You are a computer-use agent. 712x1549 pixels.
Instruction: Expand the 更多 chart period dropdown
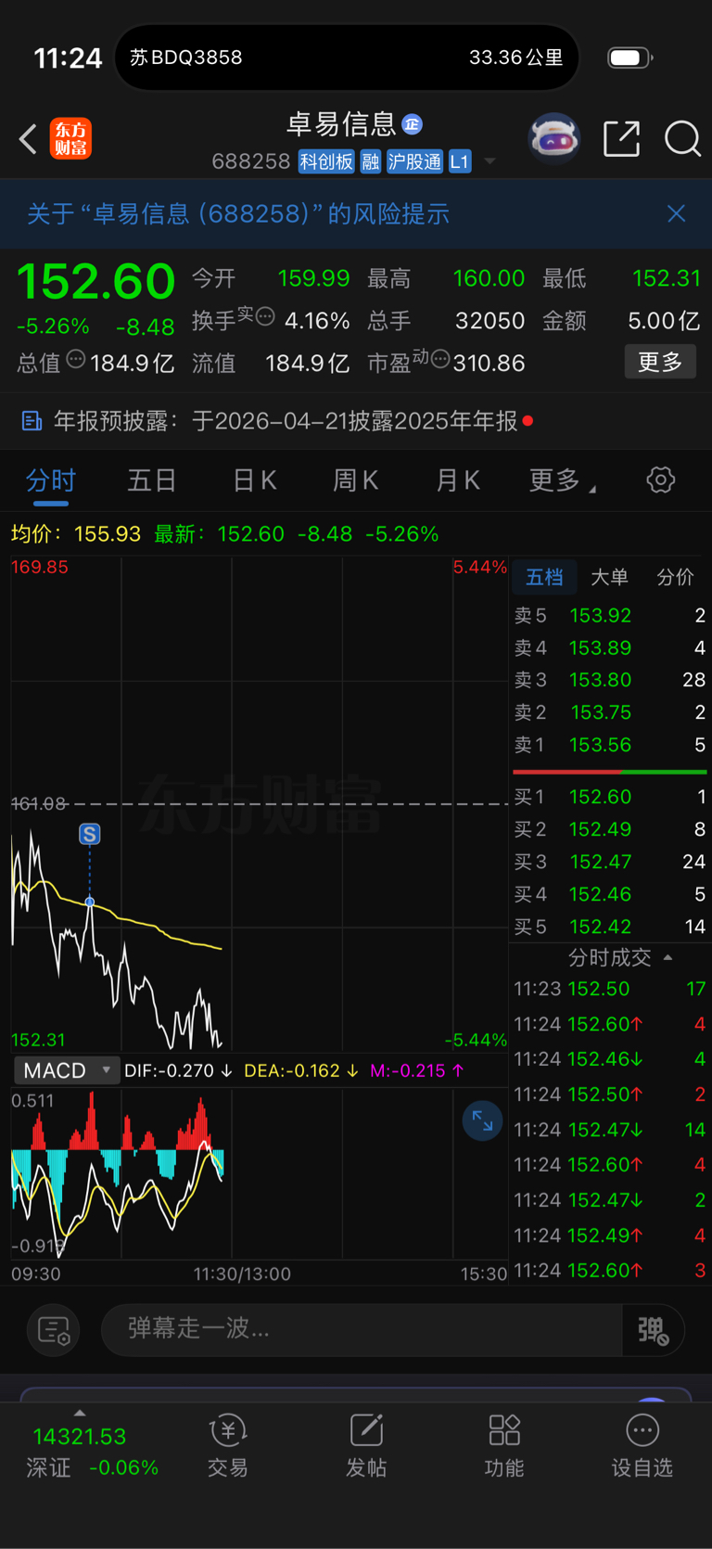pyautogui.click(x=562, y=480)
